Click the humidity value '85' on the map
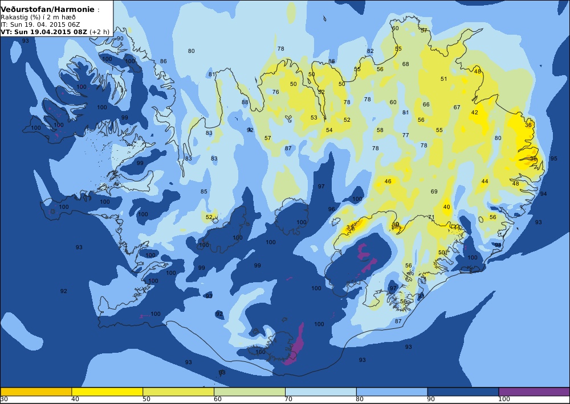Screen dimensions: 570x404 pos(204,192)
